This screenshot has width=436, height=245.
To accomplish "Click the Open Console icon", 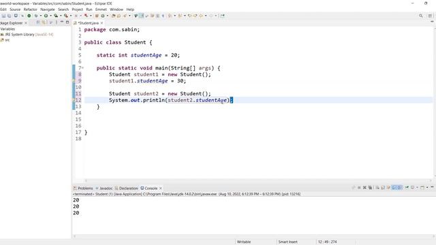I will 422,188.
